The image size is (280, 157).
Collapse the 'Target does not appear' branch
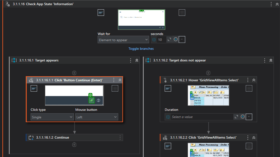tap(271, 60)
